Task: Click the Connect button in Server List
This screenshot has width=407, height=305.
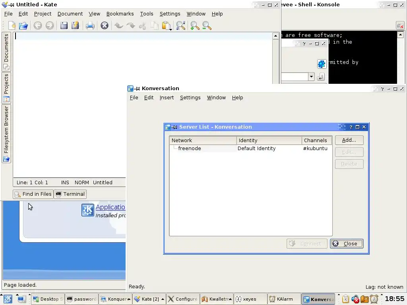Action: point(307,243)
